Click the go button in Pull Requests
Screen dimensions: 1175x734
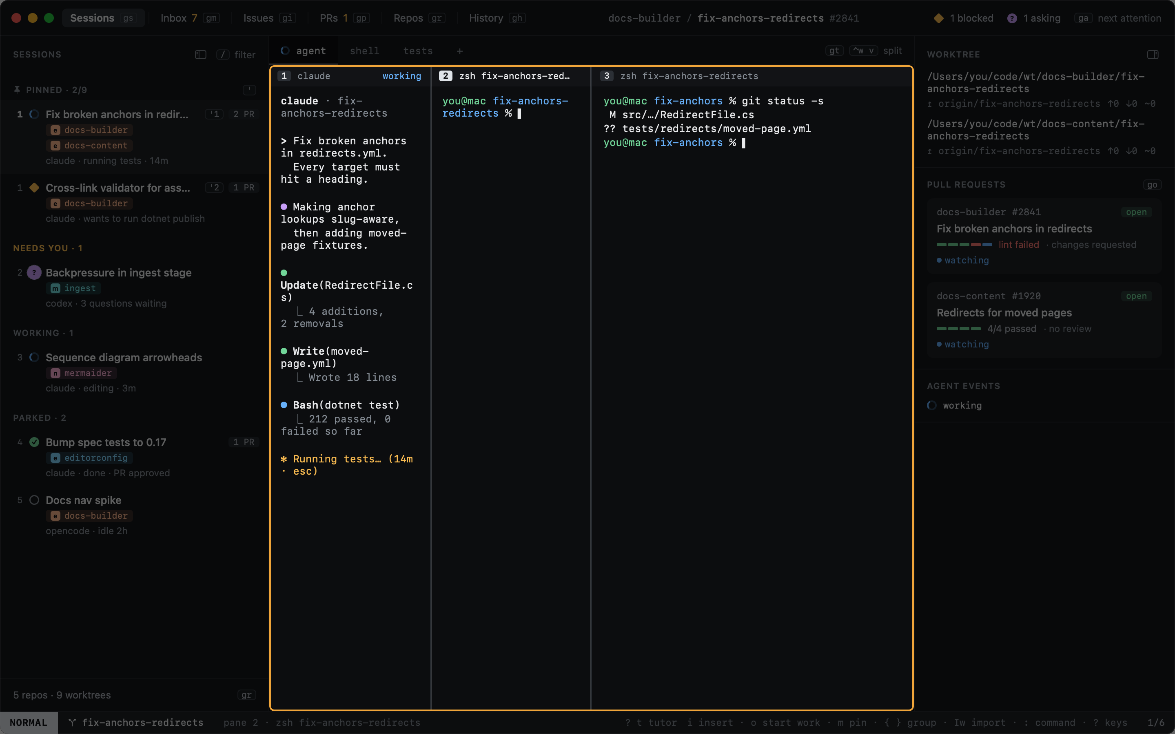click(x=1152, y=184)
